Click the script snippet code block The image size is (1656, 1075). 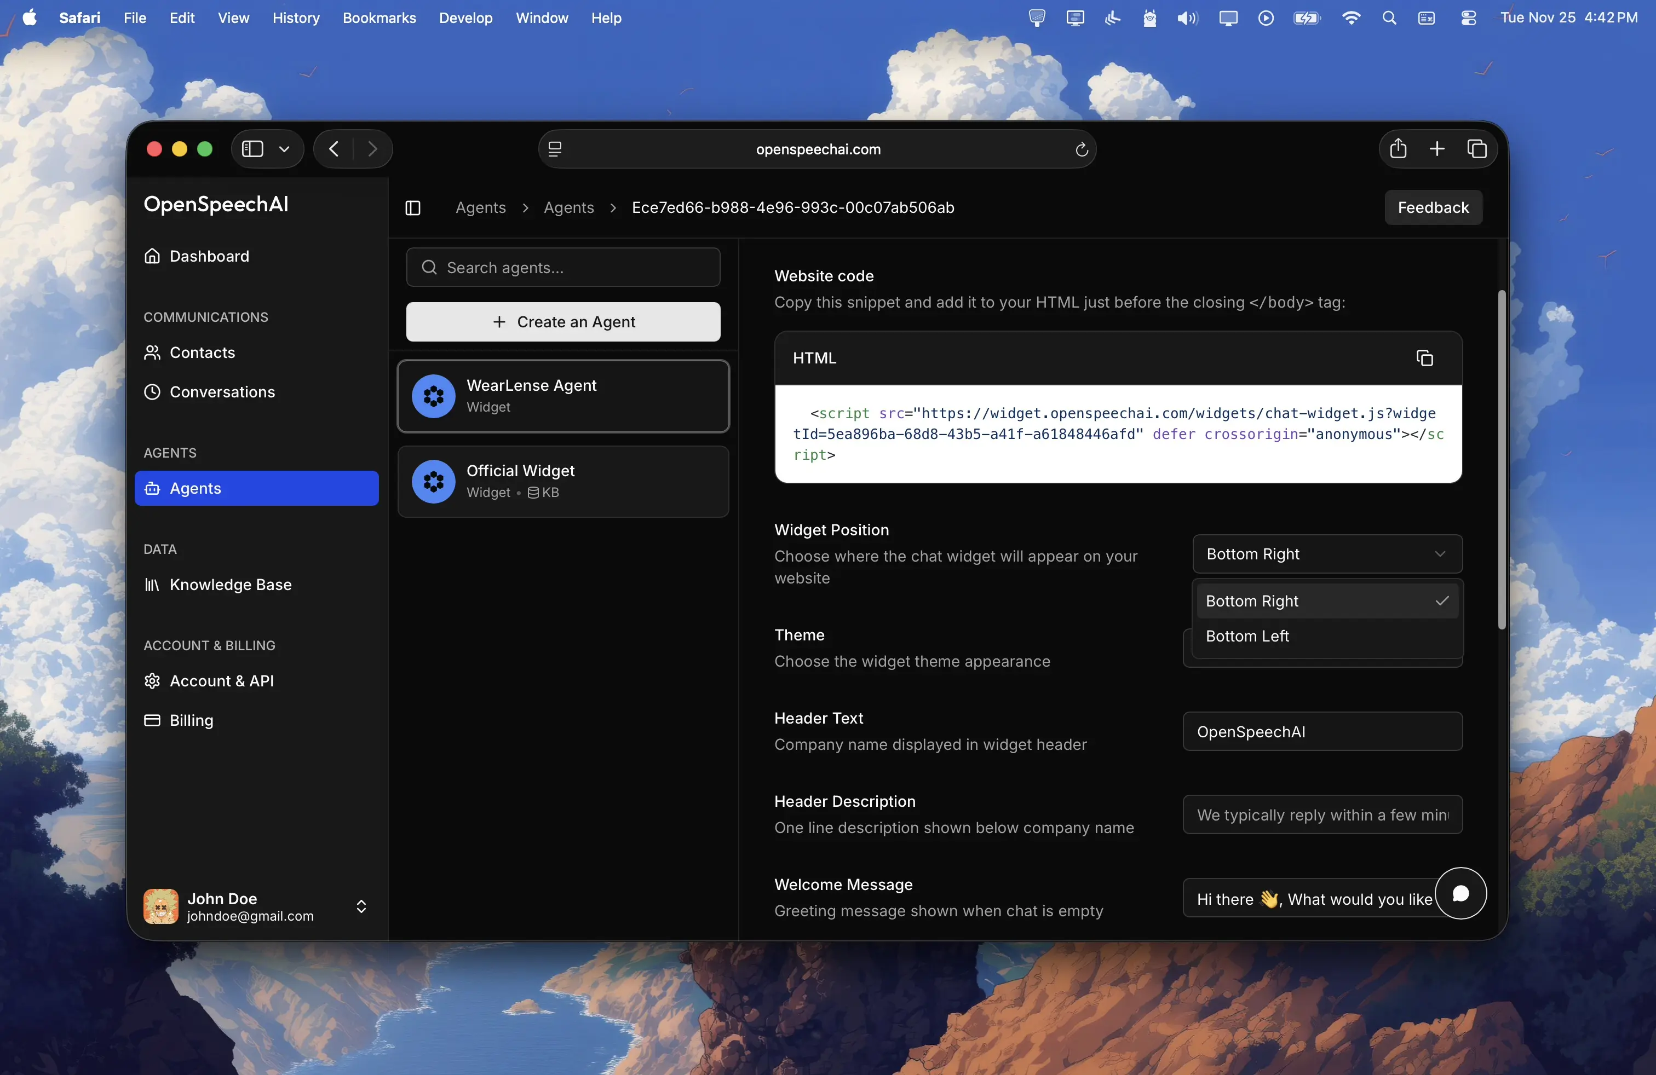1118,434
